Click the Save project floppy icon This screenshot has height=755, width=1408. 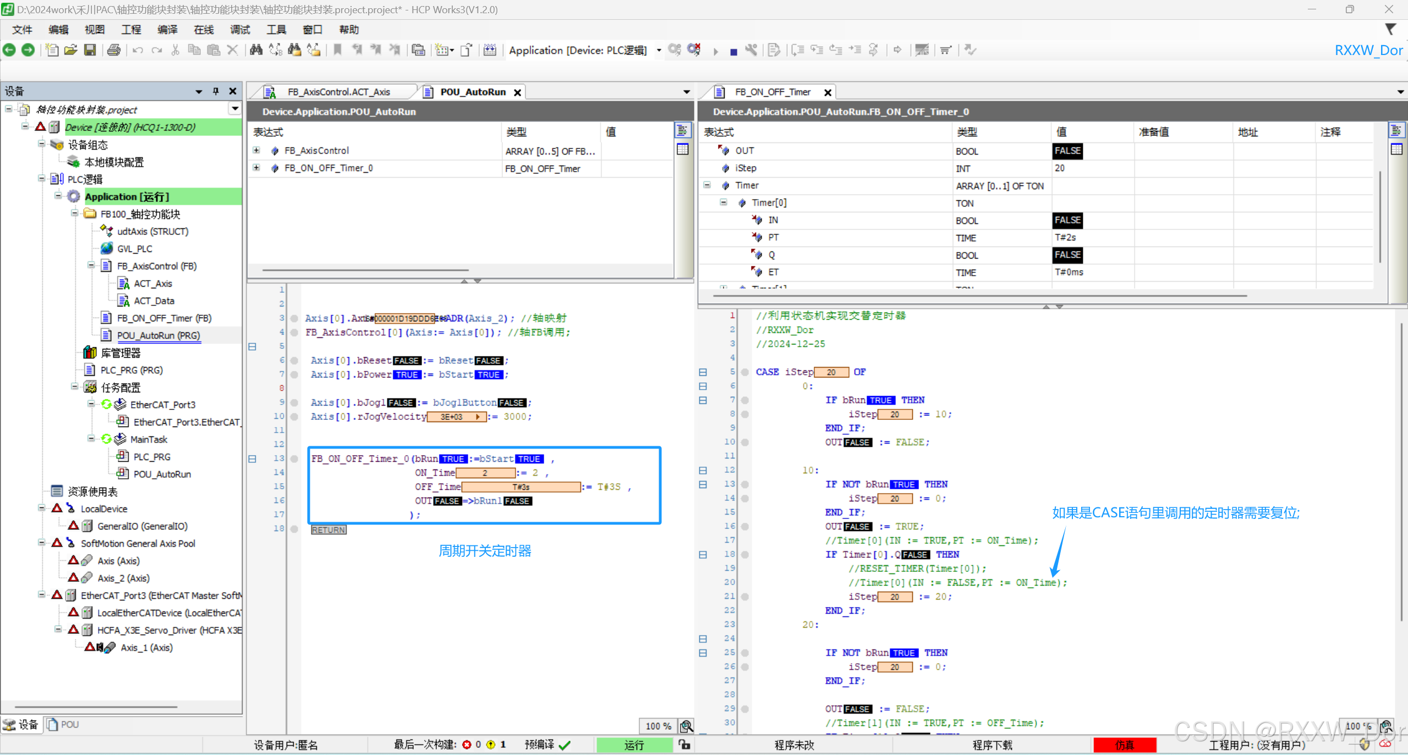[90, 50]
